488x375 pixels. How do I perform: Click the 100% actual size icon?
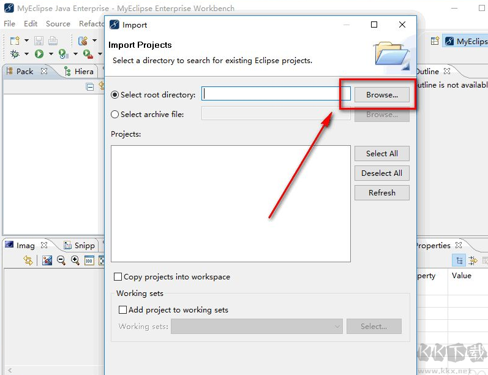89,260
